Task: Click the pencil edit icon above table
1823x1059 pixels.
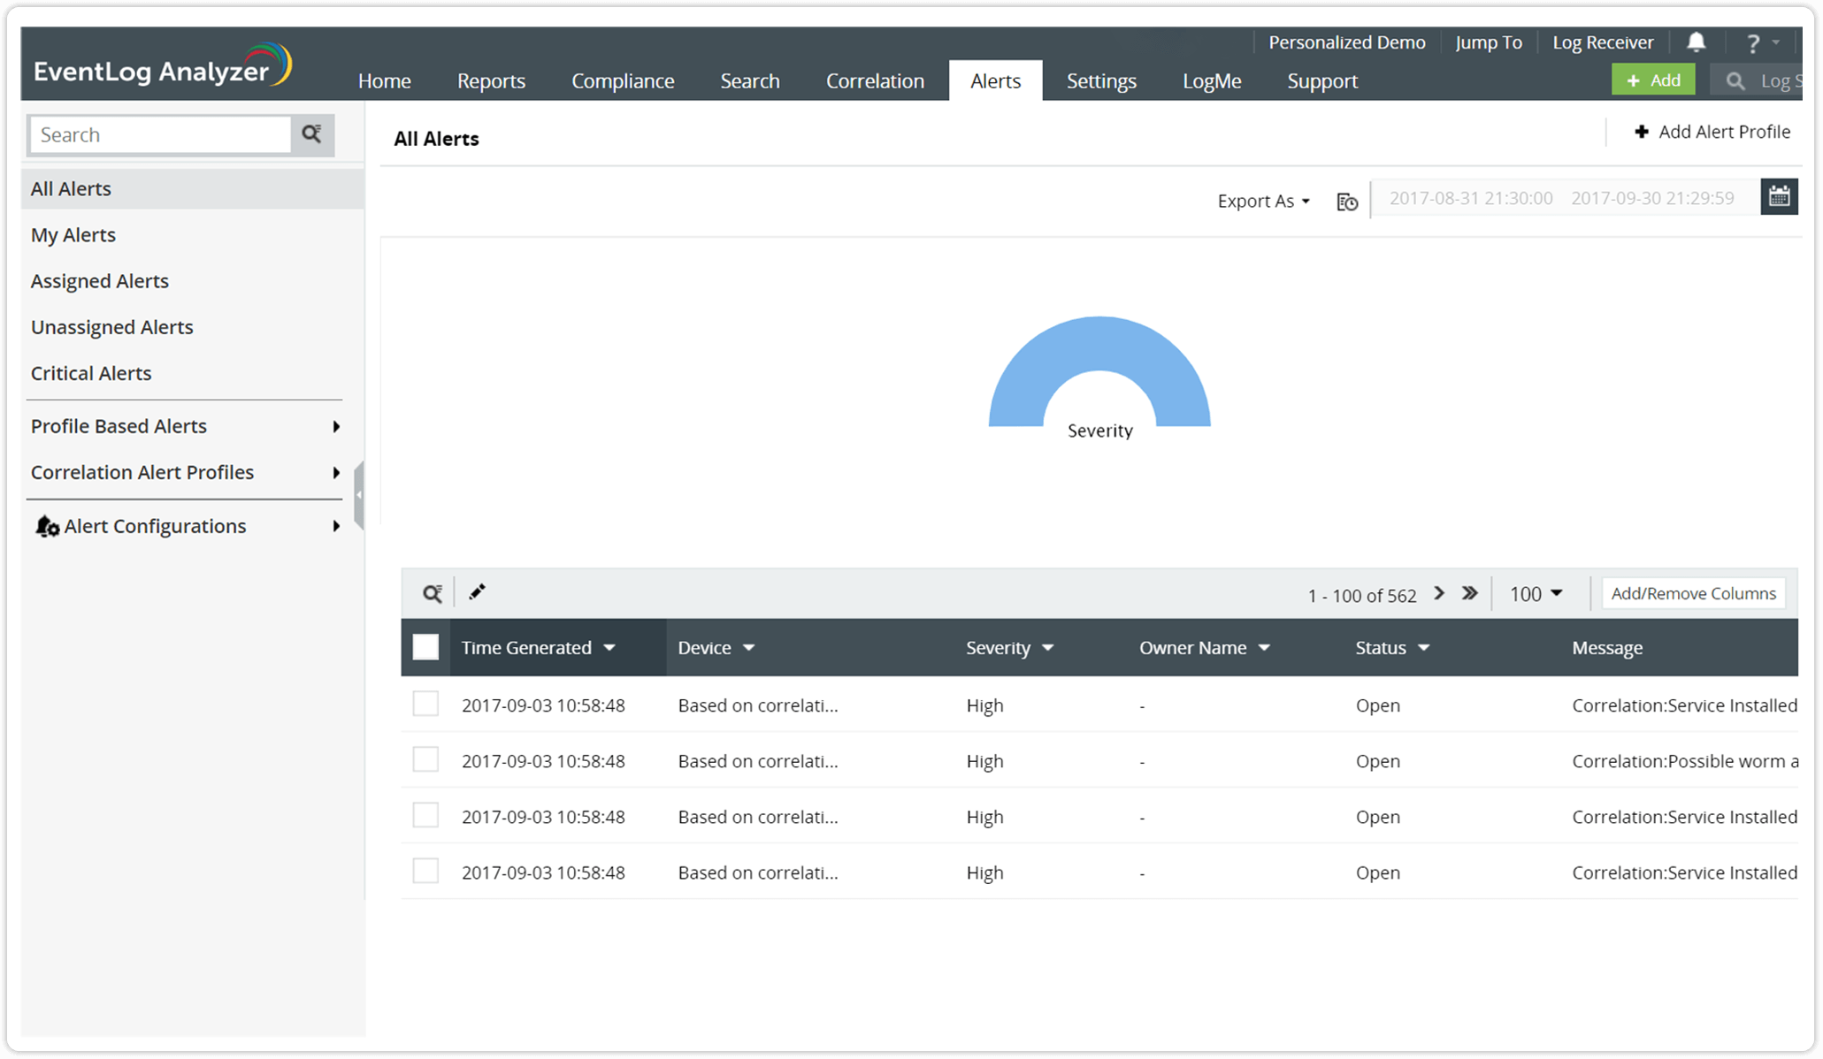Action: 477,592
